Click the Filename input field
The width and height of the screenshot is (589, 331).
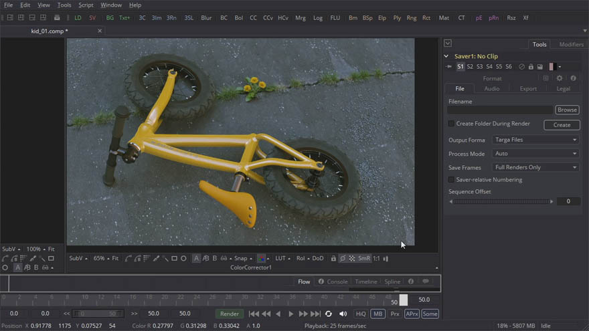coord(500,110)
